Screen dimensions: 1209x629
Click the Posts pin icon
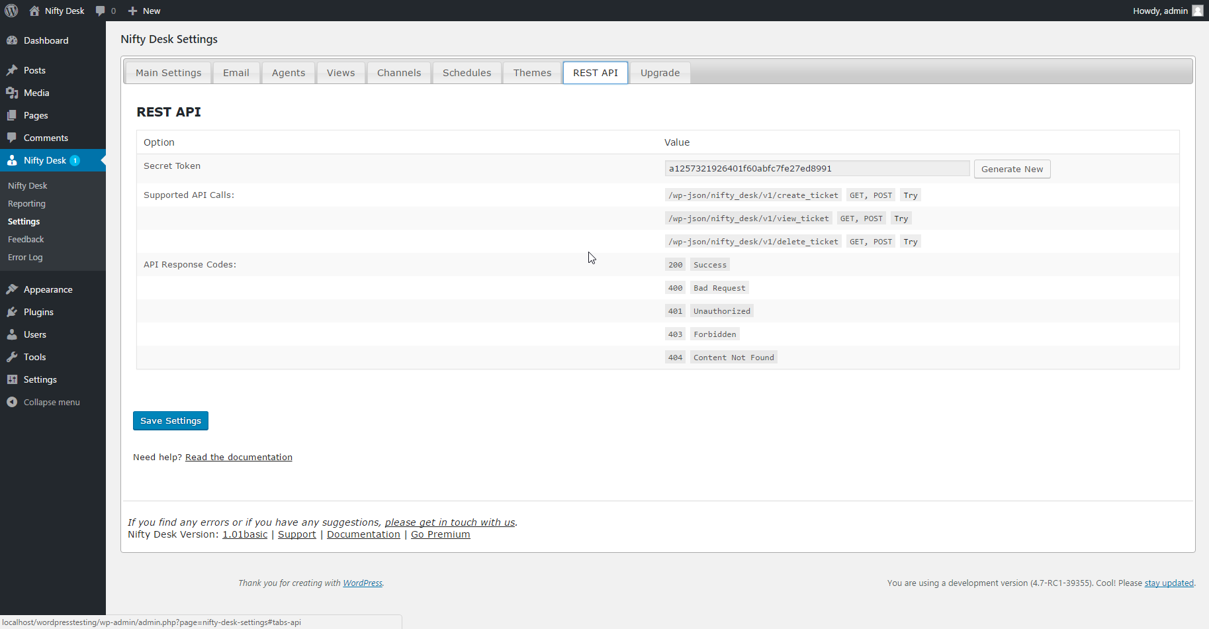pos(12,70)
